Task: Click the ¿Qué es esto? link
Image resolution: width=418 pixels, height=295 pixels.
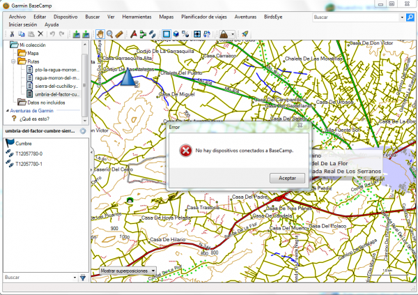Action: pos(34,119)
